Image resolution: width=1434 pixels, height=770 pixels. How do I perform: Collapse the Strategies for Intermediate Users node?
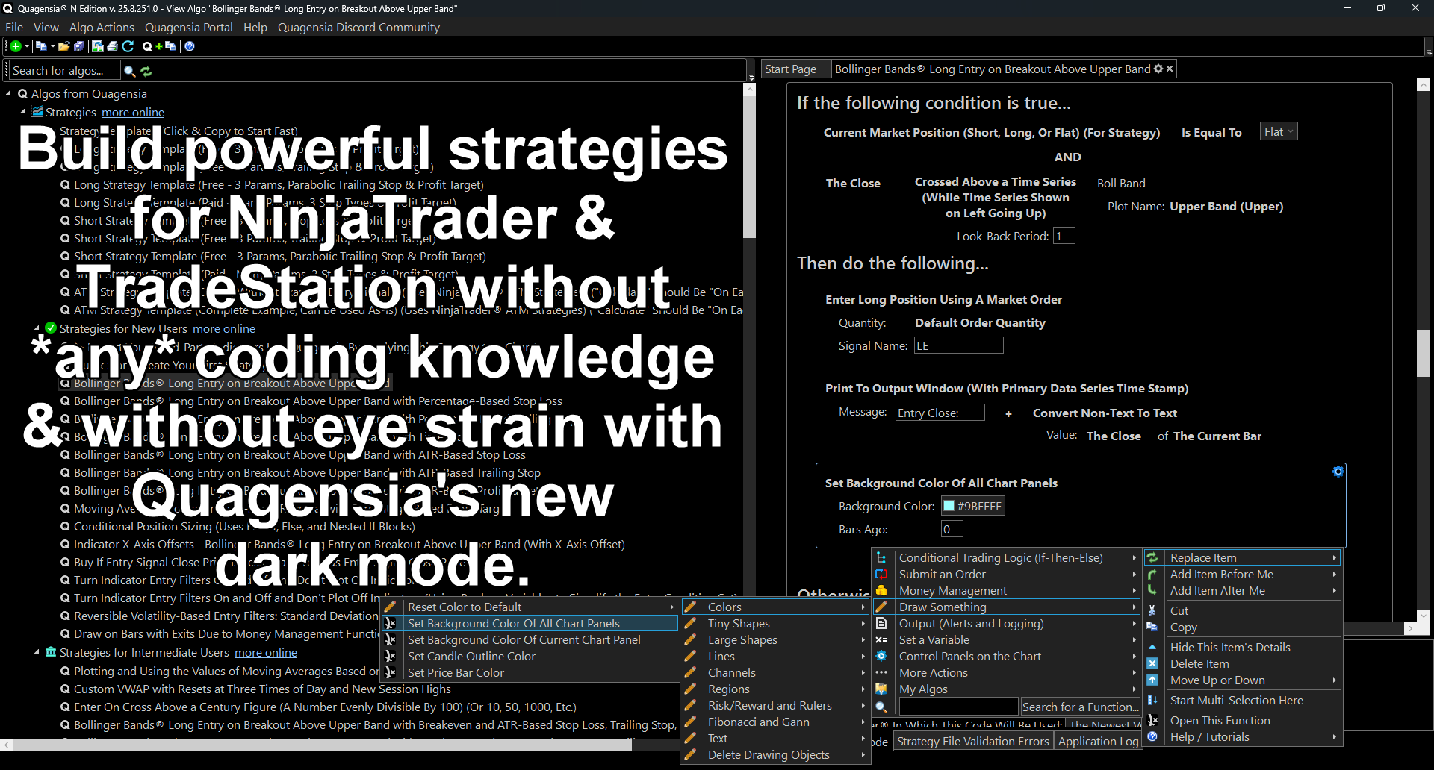click(x=37, y=652)
